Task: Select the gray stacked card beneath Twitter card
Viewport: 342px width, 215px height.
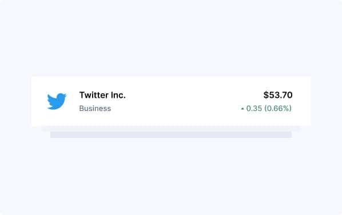Action: 171,134
